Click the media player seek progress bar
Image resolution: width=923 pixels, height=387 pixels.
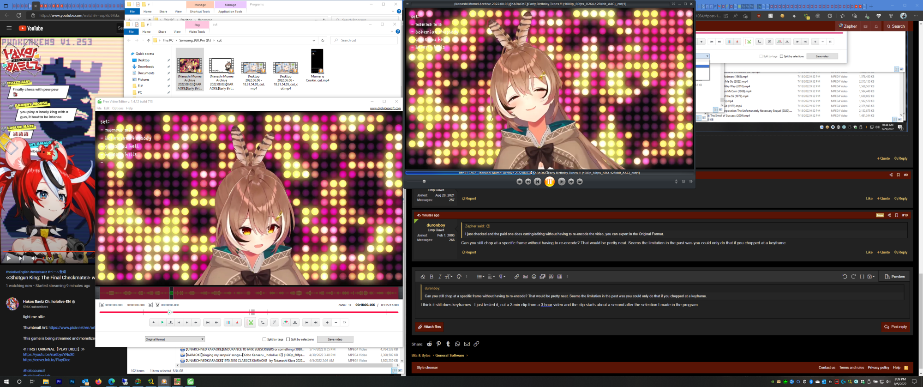[x=549, y=173]
